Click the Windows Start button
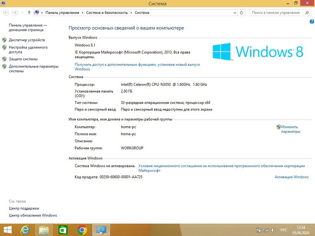Viewport: 315px width, 236px height. point(7,230)
